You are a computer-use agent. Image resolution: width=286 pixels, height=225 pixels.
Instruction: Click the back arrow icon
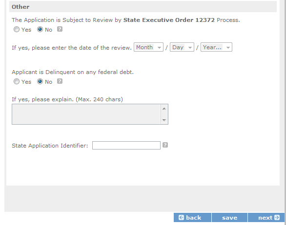coord(181,218)
